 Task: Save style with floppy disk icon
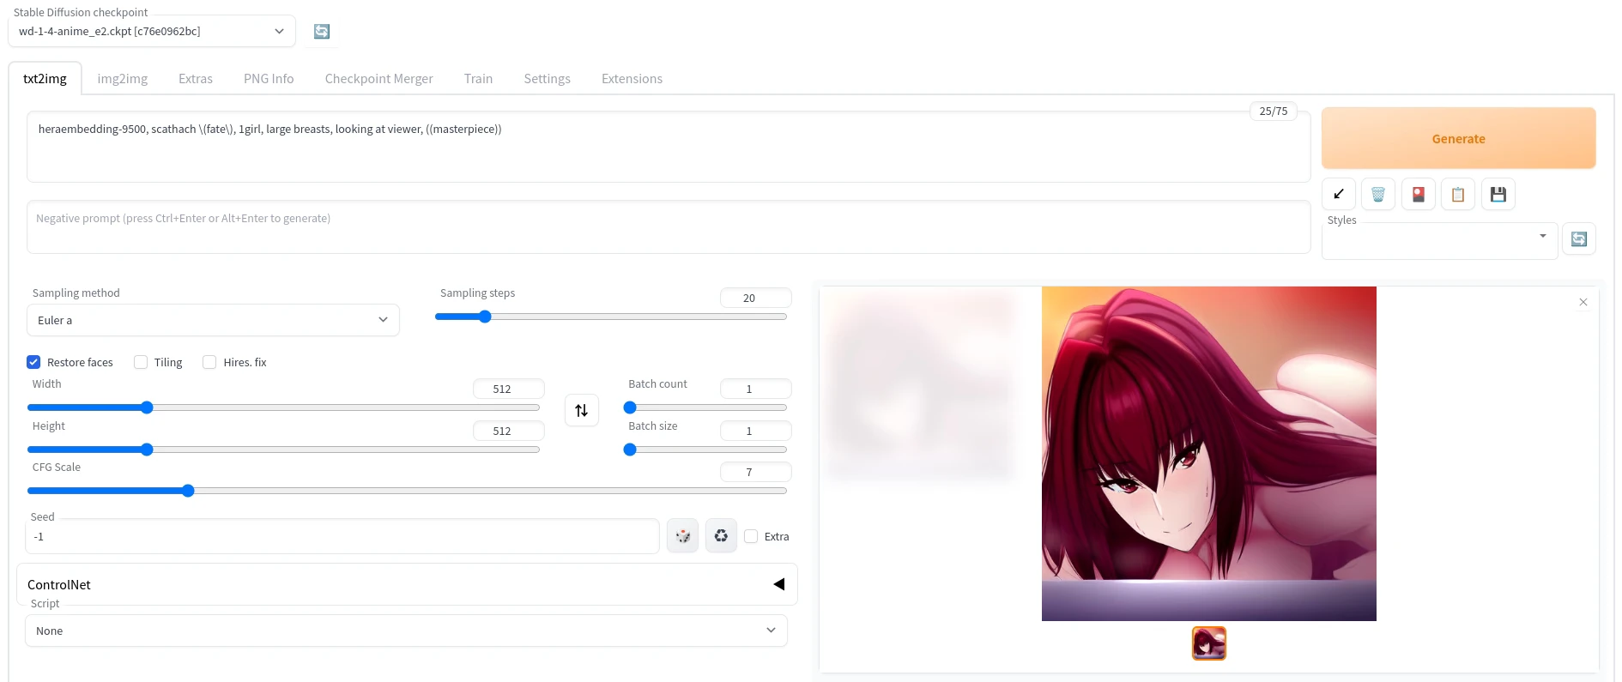coord(1498,195)
